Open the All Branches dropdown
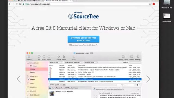 (x=56, y=62)
